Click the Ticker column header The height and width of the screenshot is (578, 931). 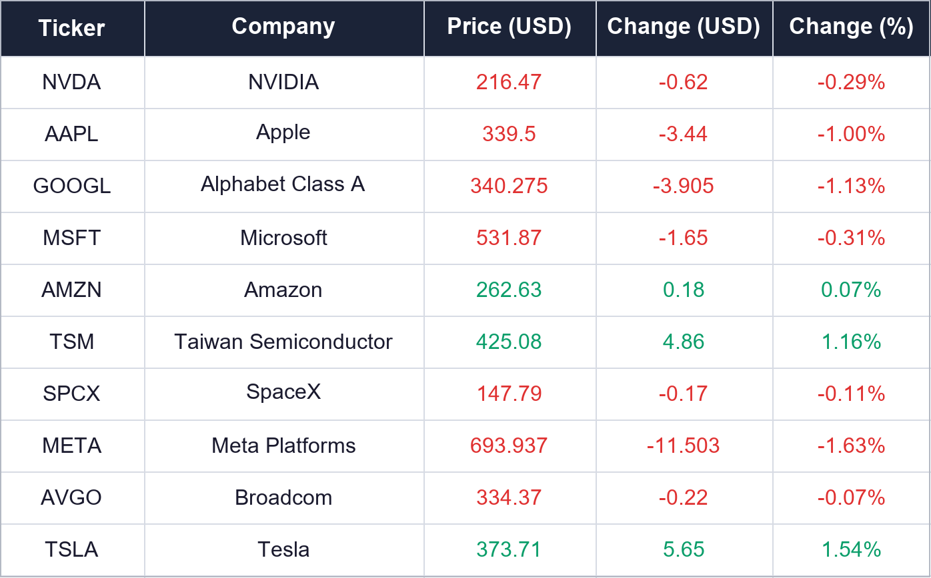pyautogui.click(x=72, y=28)
